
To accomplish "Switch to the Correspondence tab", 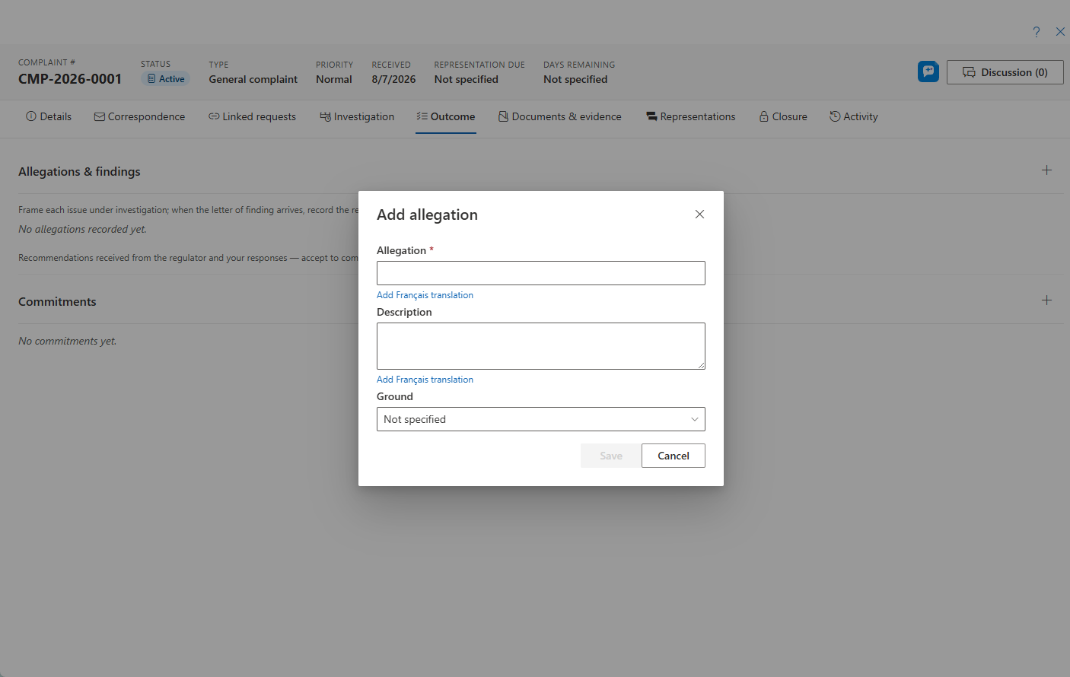I will 139,116.
